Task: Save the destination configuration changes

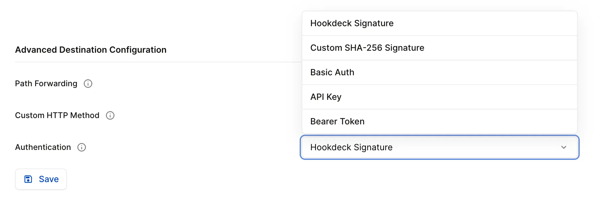Action: (x=41, y=179)
